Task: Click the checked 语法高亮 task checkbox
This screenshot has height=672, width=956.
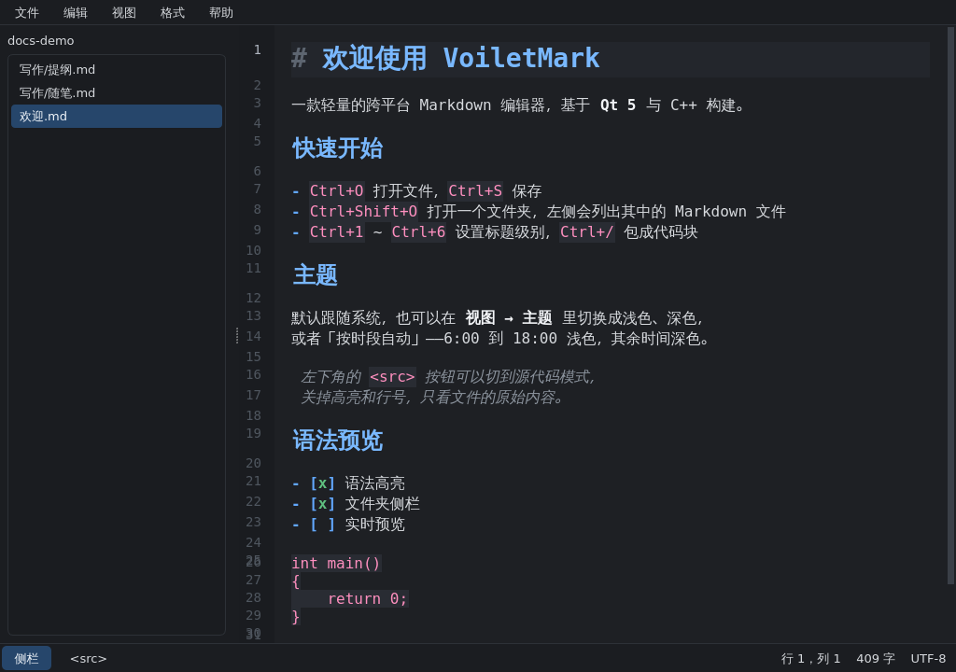Action: pyautogui.click(x=322, y=483)
